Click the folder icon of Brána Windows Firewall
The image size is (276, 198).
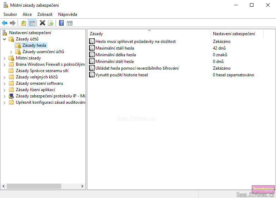coord(11,64)
